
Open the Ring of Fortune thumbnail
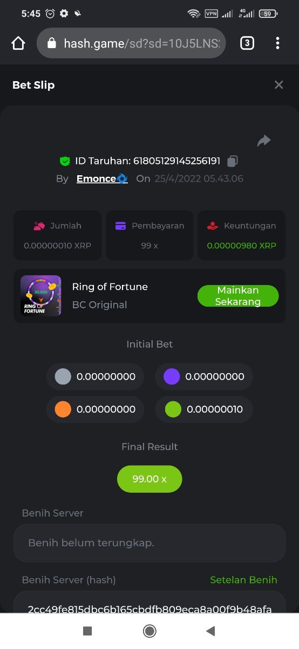41,296
